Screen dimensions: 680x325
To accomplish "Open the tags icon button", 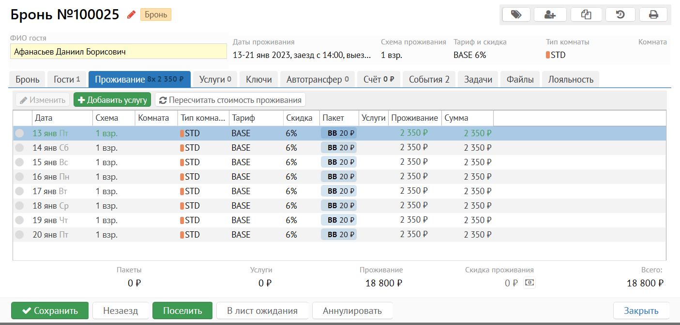I will pos(516,15).
